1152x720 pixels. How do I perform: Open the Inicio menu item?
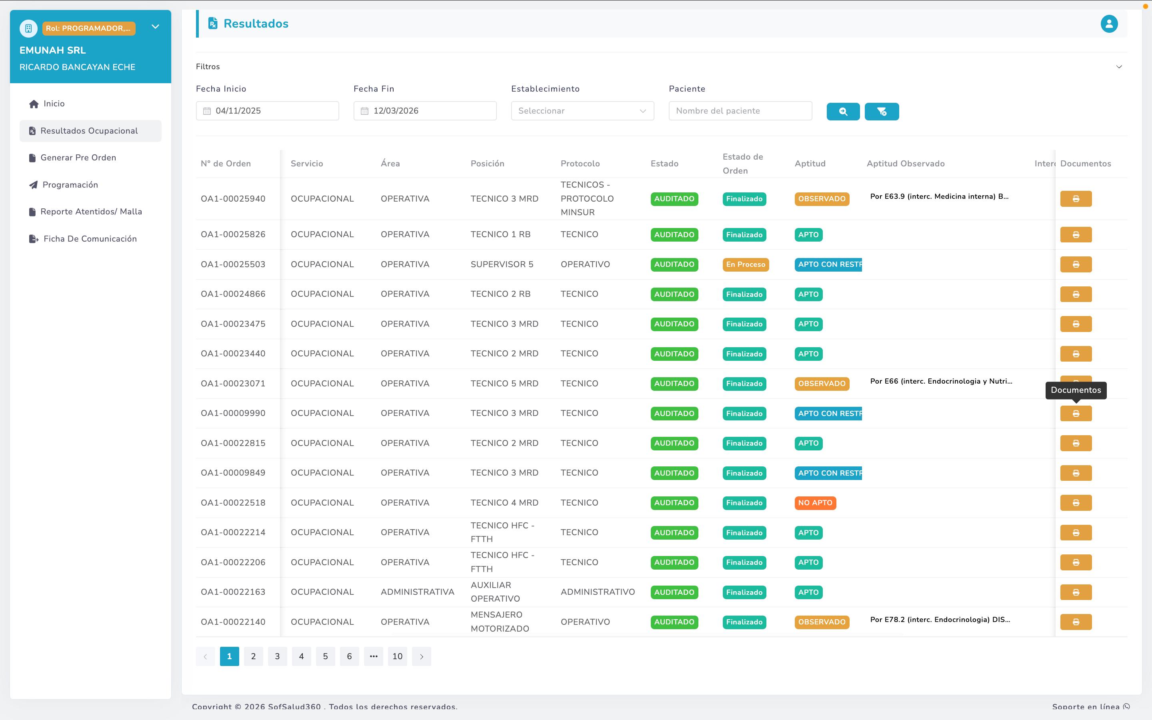click(x=54, y=104)
